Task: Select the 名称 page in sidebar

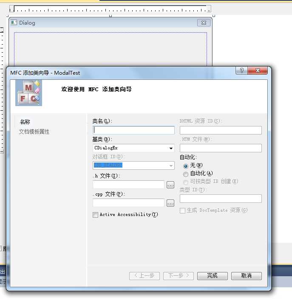Action: pyautogui.click(x=25, y=122)
